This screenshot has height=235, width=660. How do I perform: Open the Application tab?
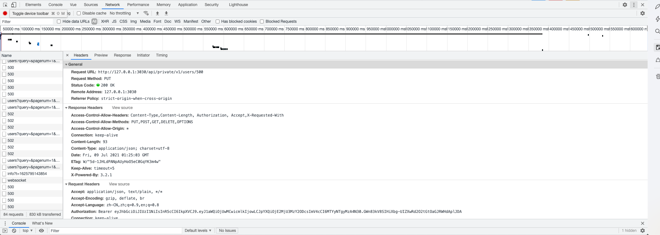click(x=188, y=5)
